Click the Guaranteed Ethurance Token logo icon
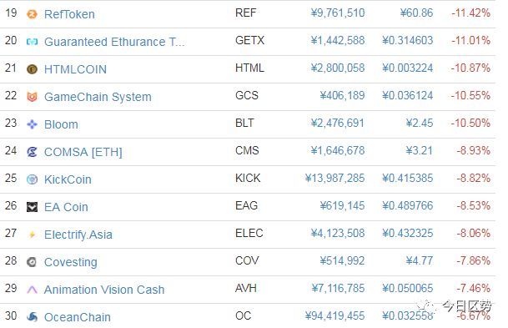The image size is (508, 328). pos(32,42)
